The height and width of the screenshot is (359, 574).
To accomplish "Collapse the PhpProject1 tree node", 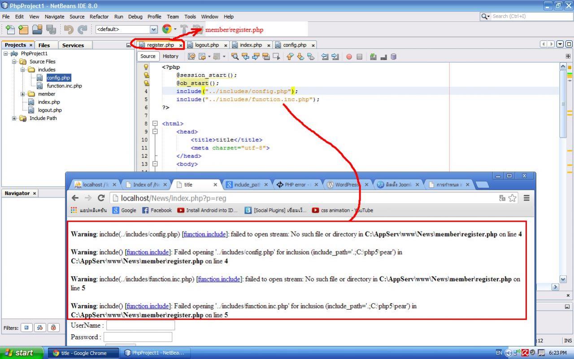I will click(x=6, y=53).
